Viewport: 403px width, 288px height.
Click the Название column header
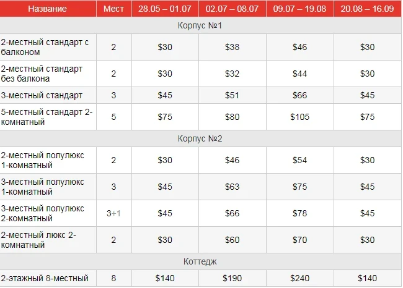[48, 9]
